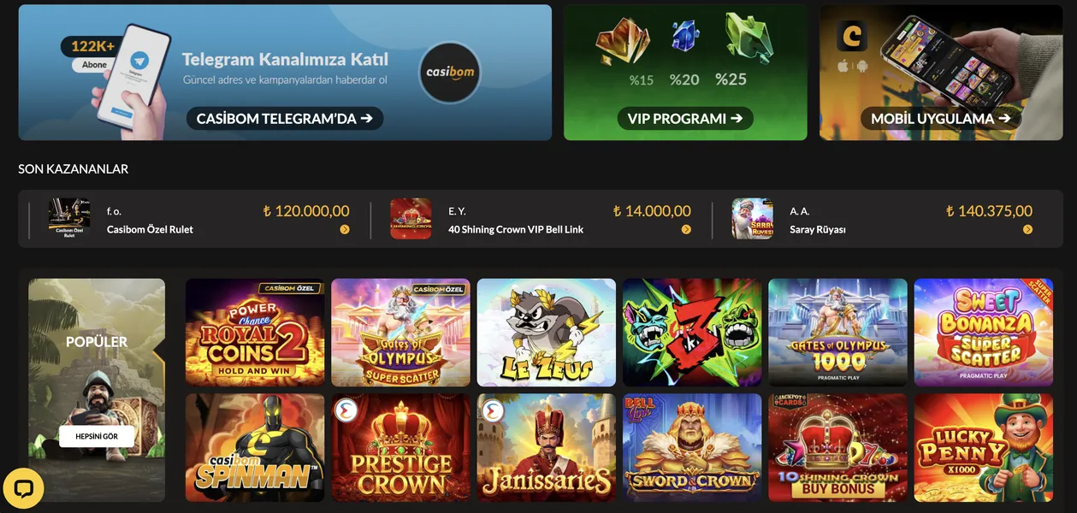Viewport: 1077px width, 513px height.
Task: Open Lucky Penny X1000 game tile
Action: point(984,447)
